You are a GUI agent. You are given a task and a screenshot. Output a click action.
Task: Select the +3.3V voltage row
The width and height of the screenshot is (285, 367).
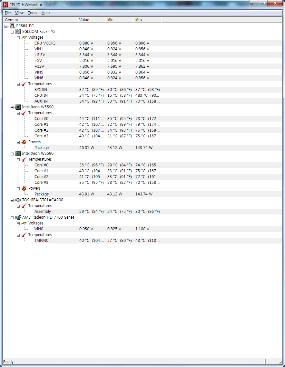tap(158, 55)
